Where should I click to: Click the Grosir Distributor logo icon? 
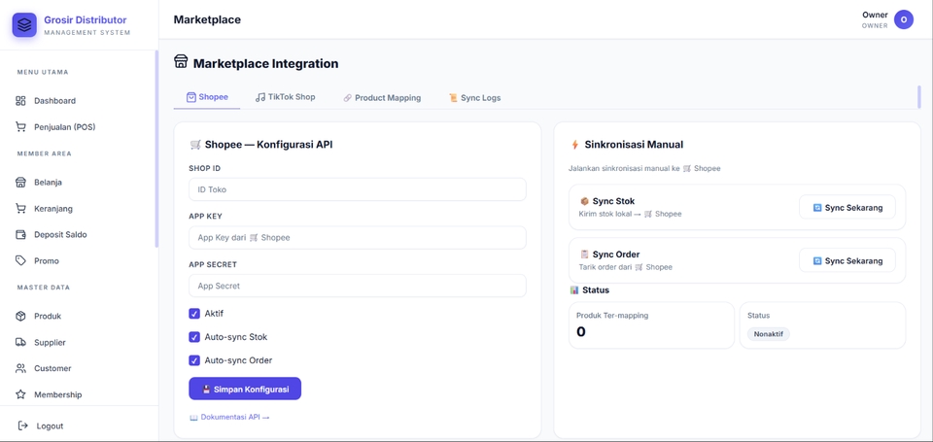pyautogui.click(x=24, y=25)
